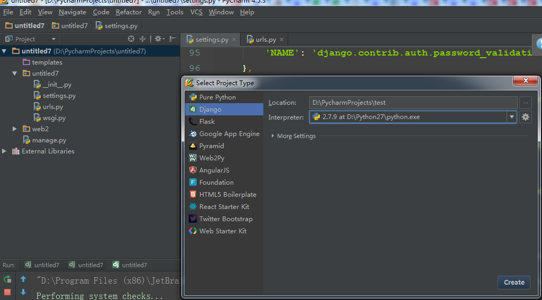The height and width of the screenshot is (300, 542).
Task: Choose HTML5 Boilerplate project type
Action: click(x=224, y=195)
